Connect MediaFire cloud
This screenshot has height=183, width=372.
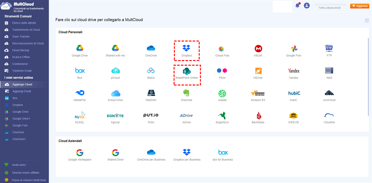click(x=80, y=93)
